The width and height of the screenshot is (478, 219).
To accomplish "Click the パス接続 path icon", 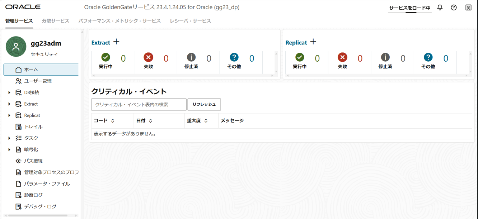I will [x=18, y=161].
